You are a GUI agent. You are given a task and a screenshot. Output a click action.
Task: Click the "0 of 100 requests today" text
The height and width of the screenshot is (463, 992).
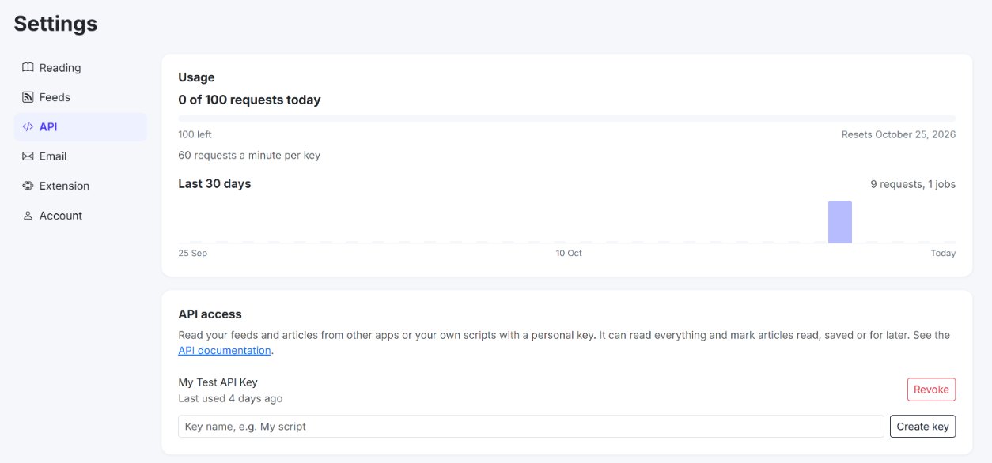coord(249,100)
